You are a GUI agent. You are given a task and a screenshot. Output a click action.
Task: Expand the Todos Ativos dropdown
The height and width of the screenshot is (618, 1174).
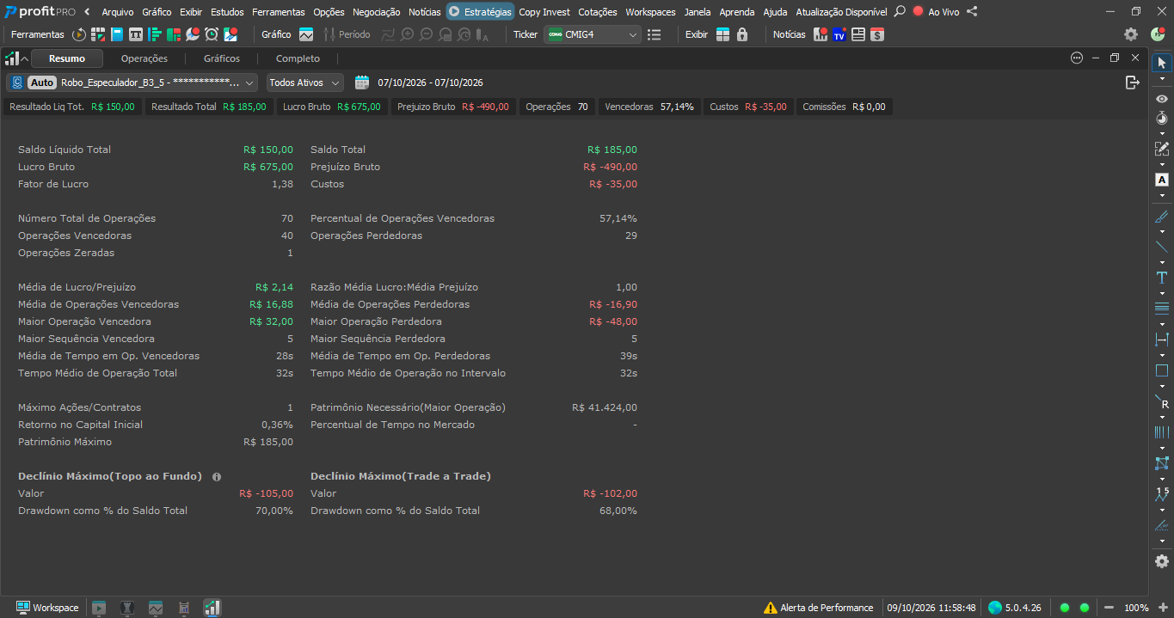[304, 83]
